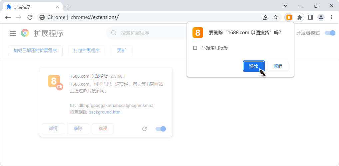Click the Chrome logo beside 扩展程序

tap(25, 33)
